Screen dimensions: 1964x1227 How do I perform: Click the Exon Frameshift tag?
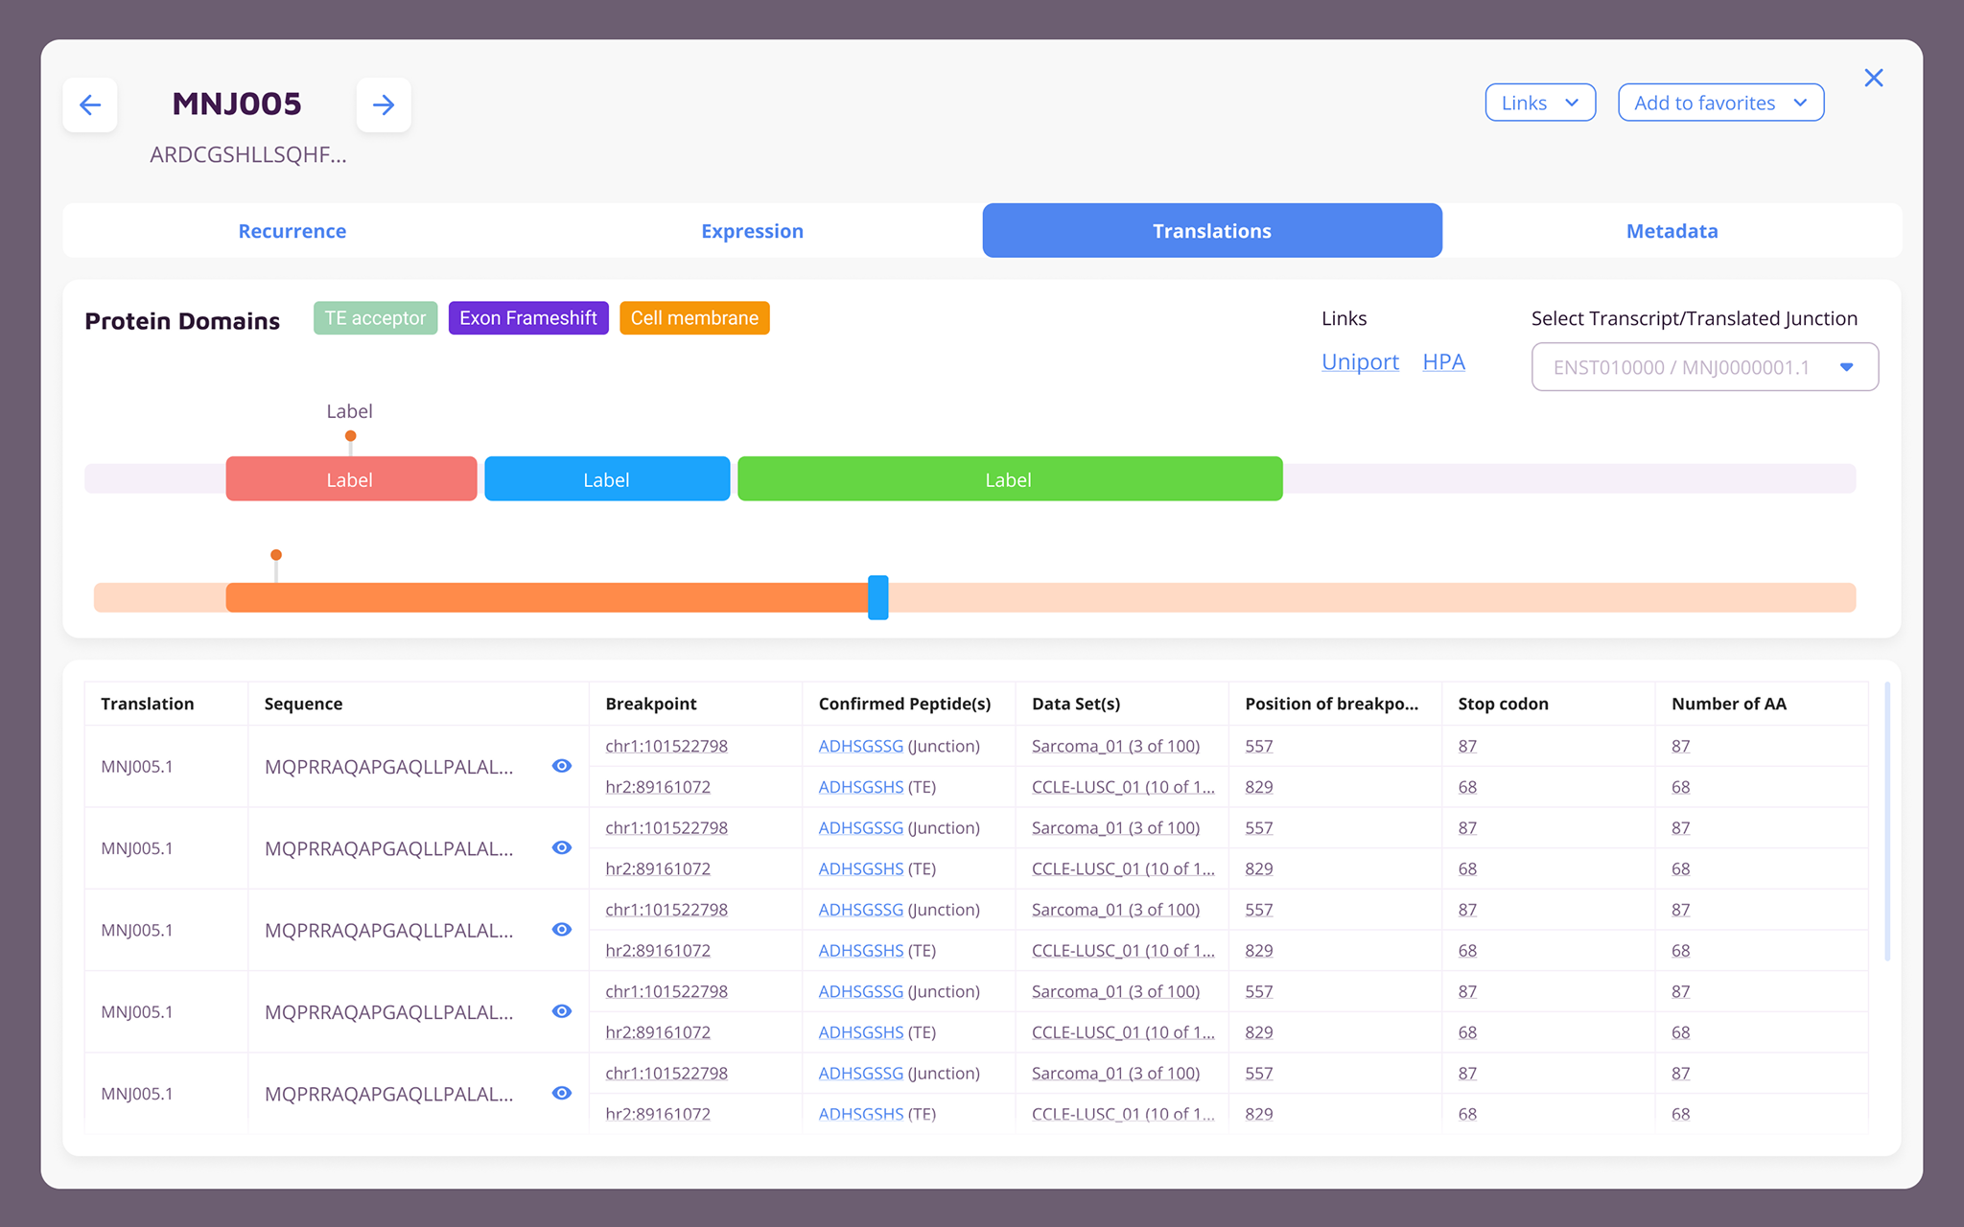pos(528,318)
